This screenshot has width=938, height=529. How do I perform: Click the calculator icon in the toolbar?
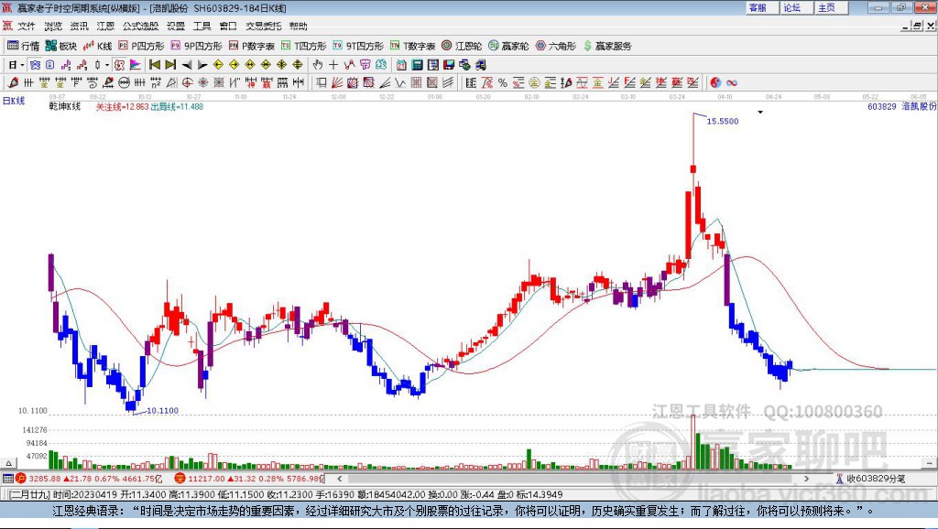point(417,65)
